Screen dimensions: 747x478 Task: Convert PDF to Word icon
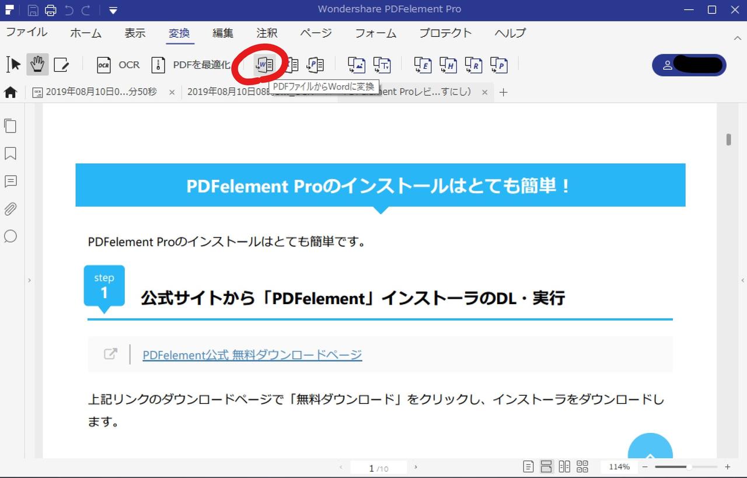pyautogui.click(x=264, y=64)
